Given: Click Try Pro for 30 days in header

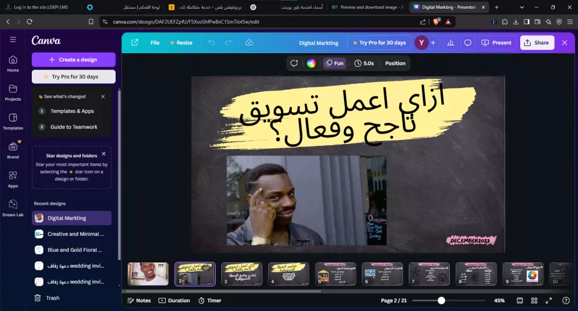Looking at the screenshot, I should tap(379, 43).
